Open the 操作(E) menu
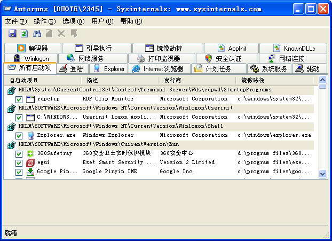This screenshot has height=241, width=332. pos(45,21)
